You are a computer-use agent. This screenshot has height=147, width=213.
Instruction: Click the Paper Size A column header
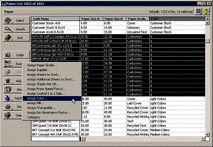pyautogui.click(x=91, y=19)
